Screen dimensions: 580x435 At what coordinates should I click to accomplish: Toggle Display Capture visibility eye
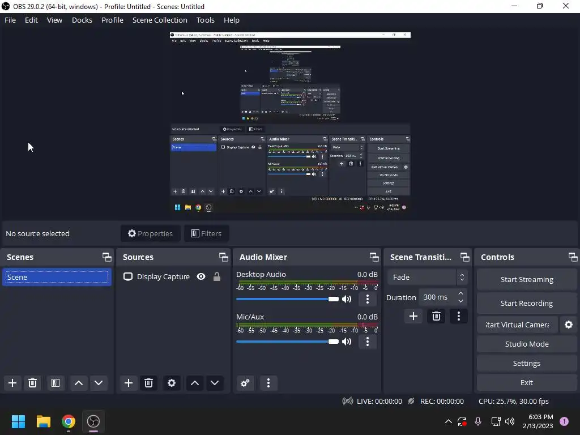click(201, 276)
